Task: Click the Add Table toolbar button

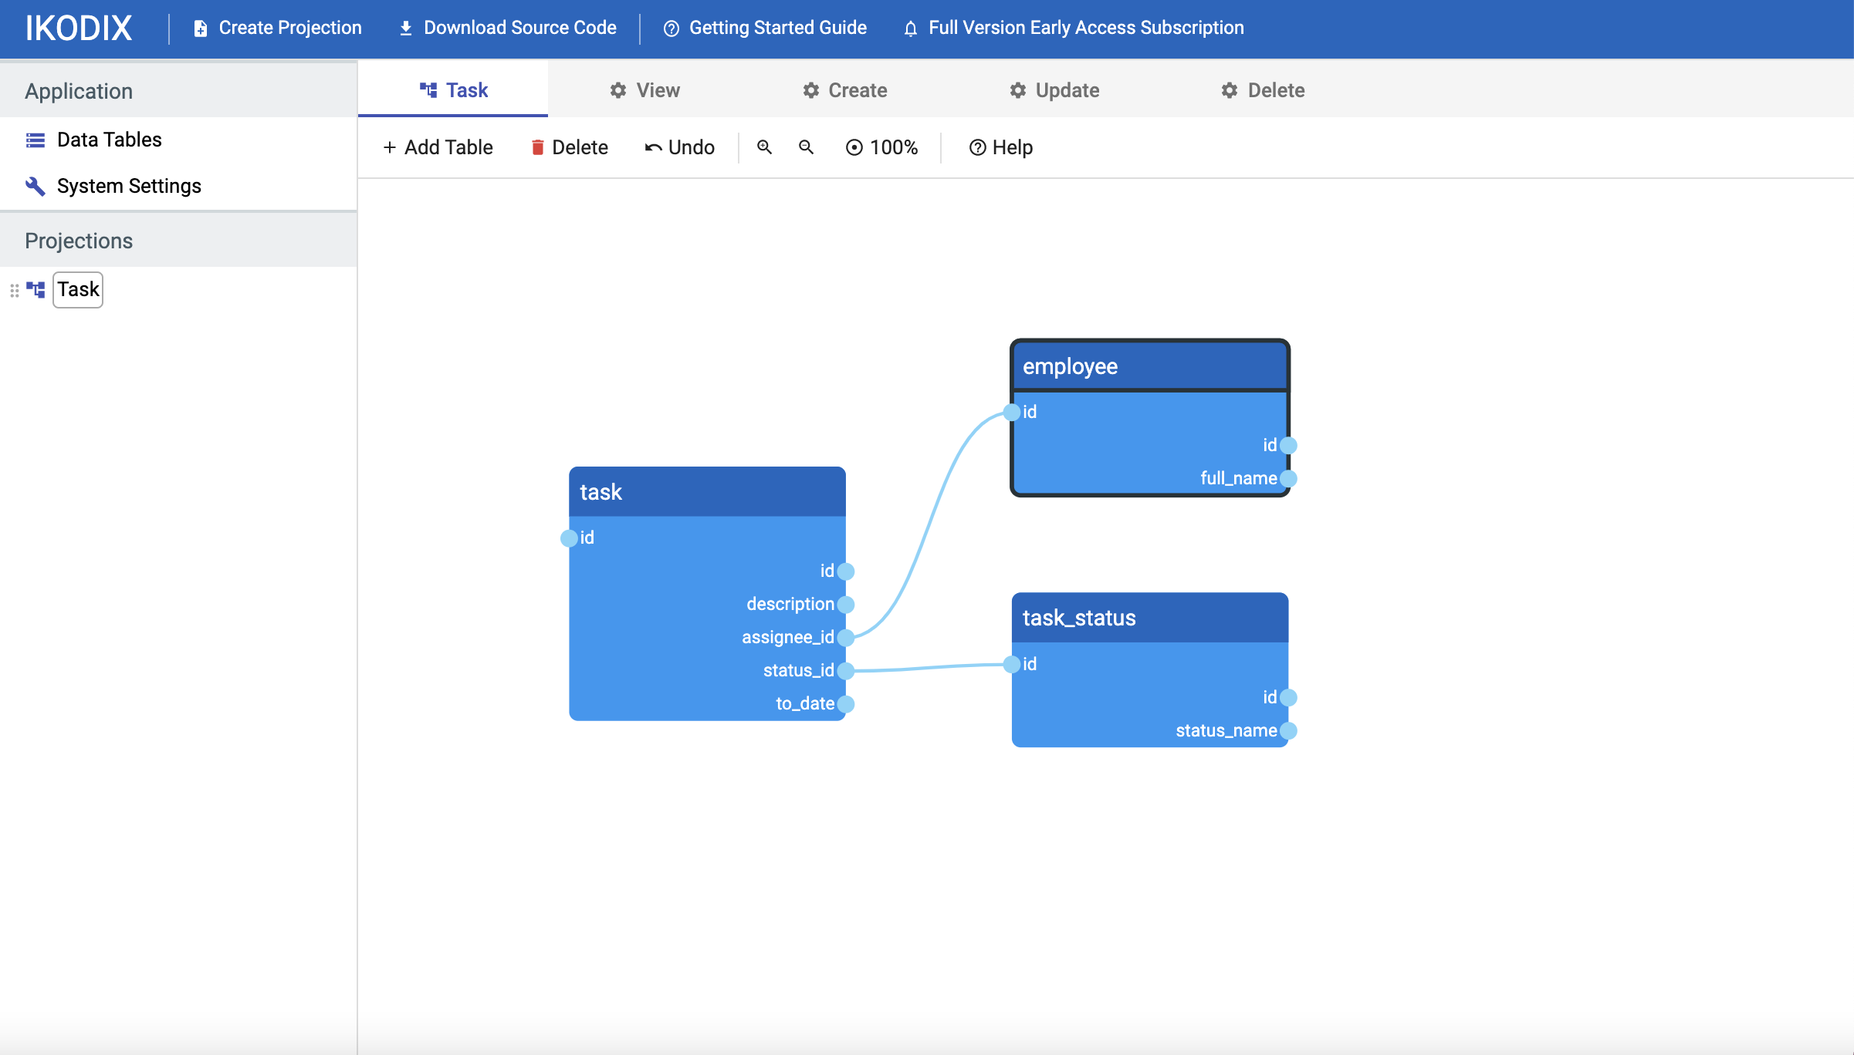Action: [438, 147]
